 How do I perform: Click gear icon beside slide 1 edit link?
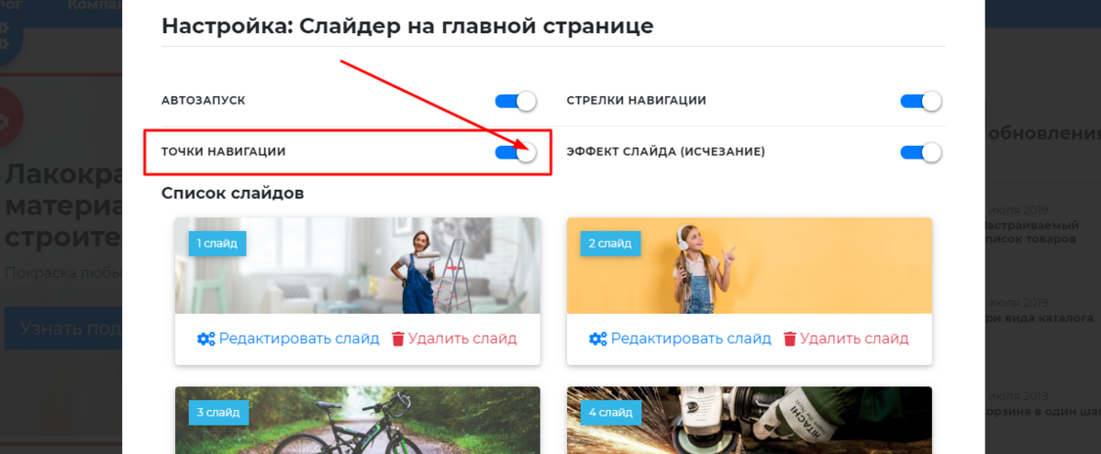(x=206, y=338)
